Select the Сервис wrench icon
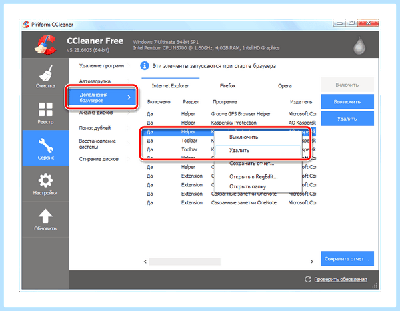The image size is (400, 311). tap(45, 149)
